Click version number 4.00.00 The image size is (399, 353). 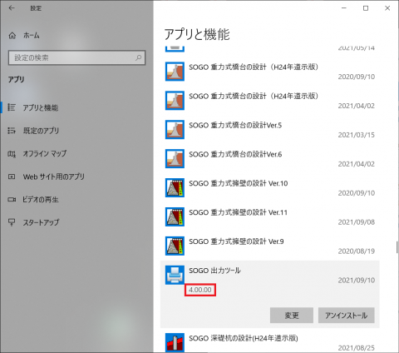point(200,290)
